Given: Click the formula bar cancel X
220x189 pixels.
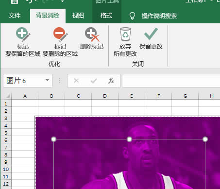Looking at the screenshot, I should [x=76, y=81].
